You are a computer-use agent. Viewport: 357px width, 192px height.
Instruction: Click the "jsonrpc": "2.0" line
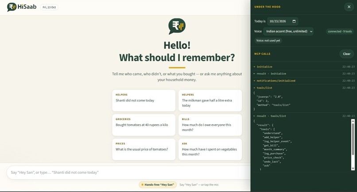[x=269, y=97]
